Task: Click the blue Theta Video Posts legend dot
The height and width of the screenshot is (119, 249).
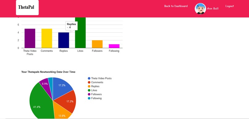Action: tap(89, 78)
